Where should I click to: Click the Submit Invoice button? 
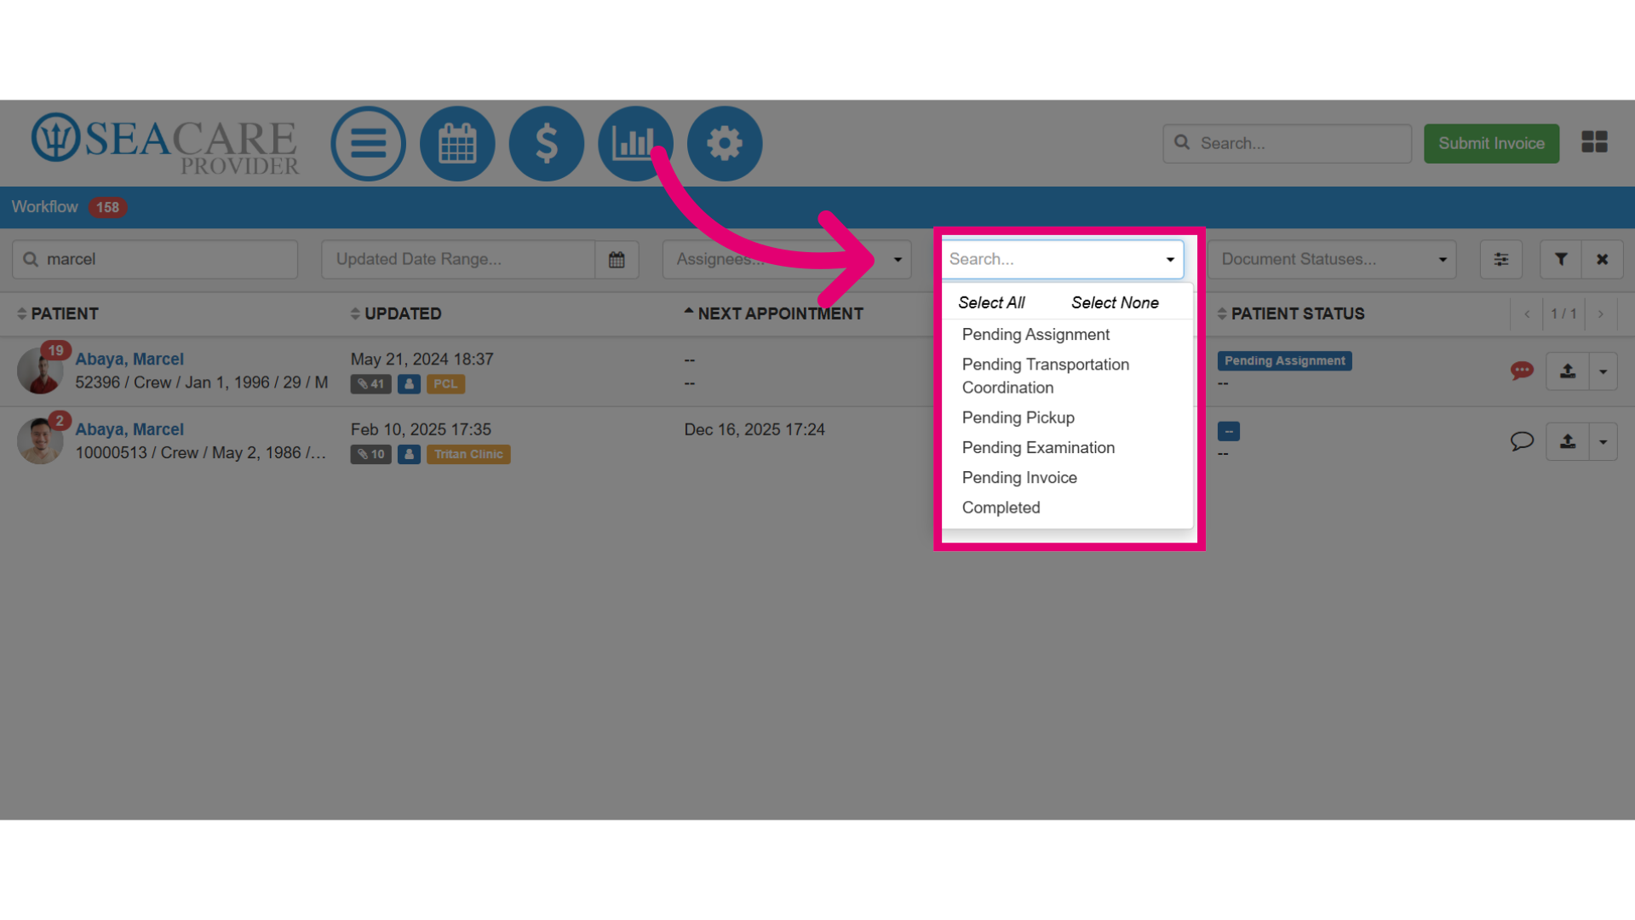click(x=1491, y=143)
